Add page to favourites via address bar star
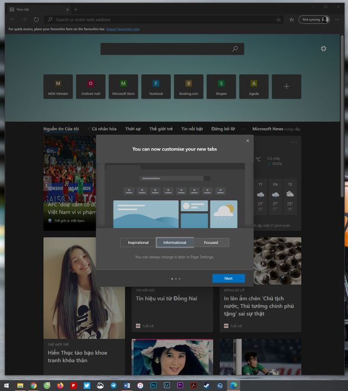 [x=278, y=20]
